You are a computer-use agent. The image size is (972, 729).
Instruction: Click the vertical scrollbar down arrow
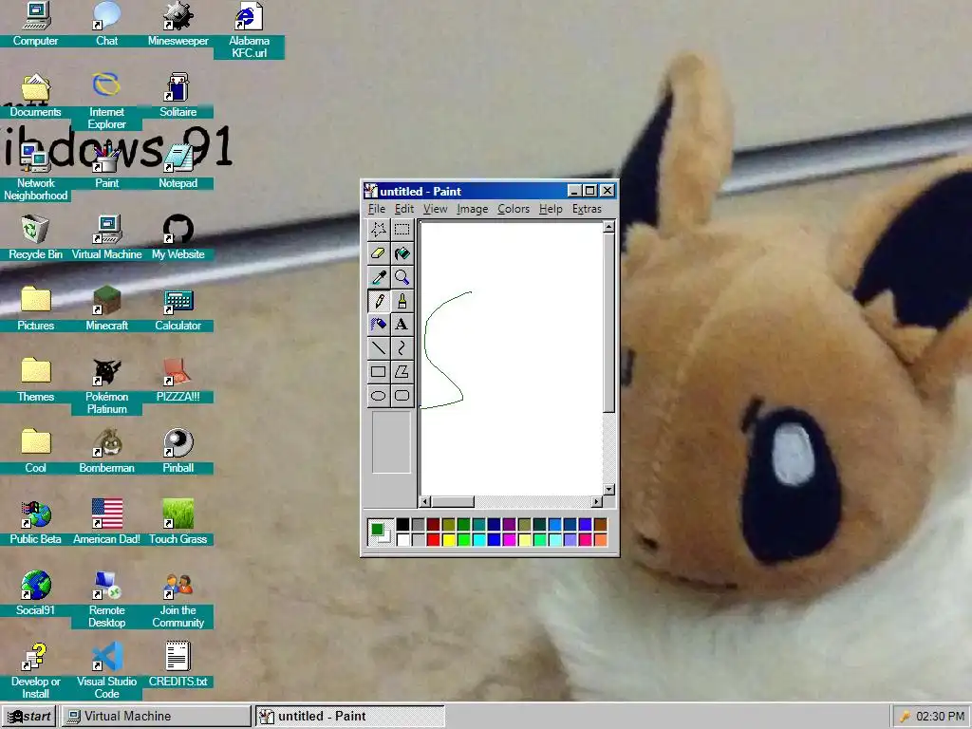[608, 489]
